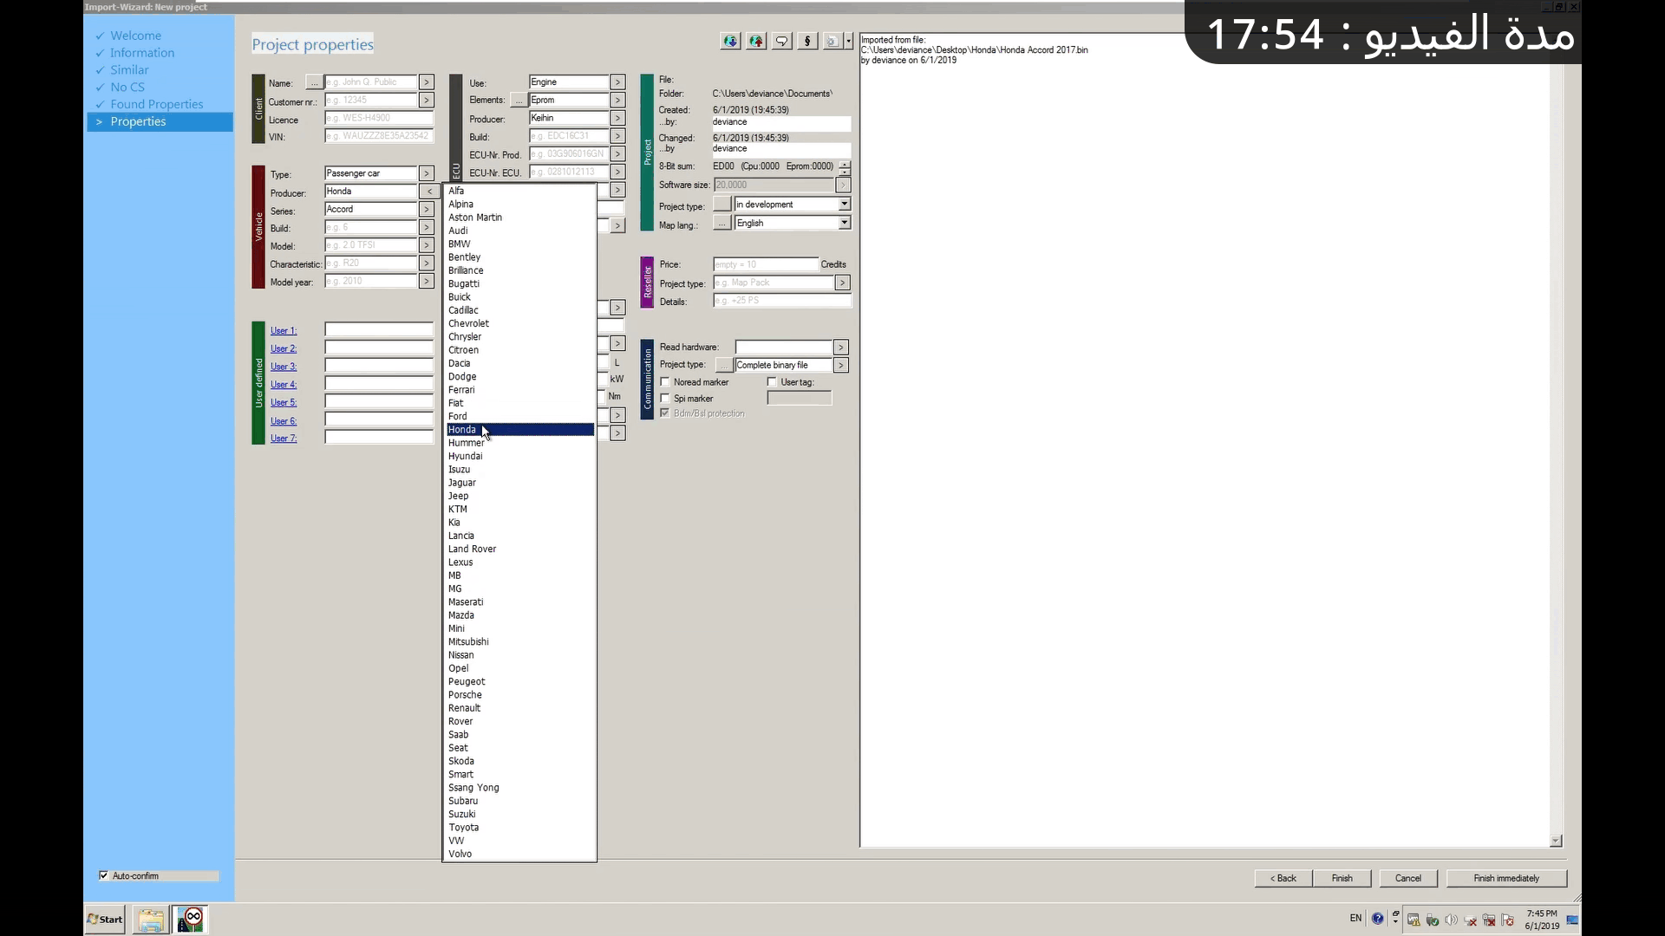Click the globe upload arrow icon

[x=756, y=41]
